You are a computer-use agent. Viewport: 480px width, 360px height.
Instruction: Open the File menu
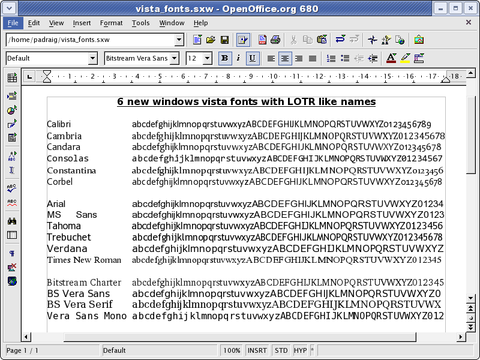(x=13, y=23)
